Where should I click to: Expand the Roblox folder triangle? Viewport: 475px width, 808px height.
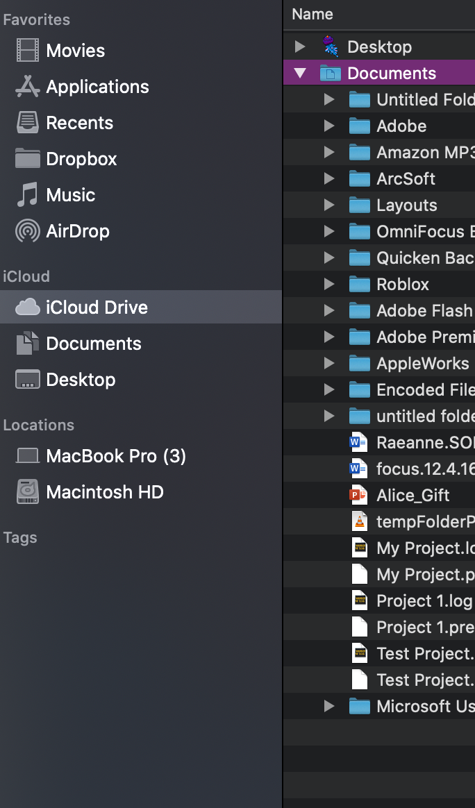pyautogui.click(x=329, y=284)
